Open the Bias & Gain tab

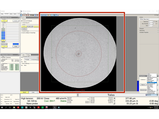point(146,19)
